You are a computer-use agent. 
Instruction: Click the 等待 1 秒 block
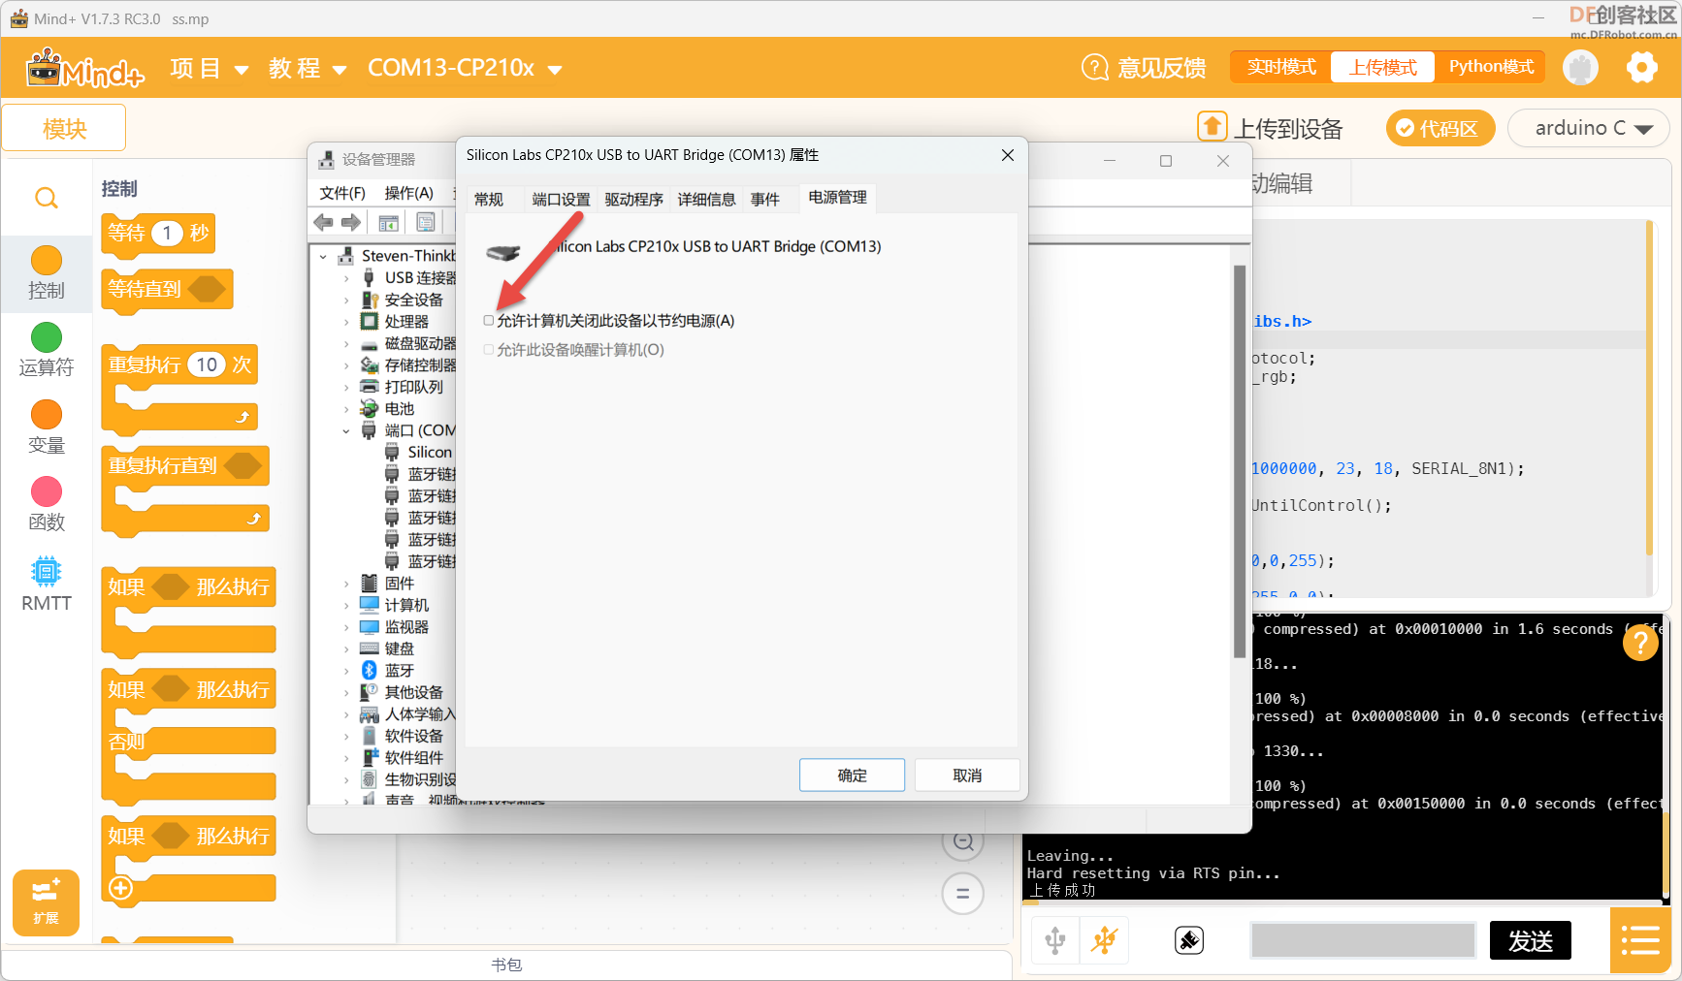tap(158, 234)
